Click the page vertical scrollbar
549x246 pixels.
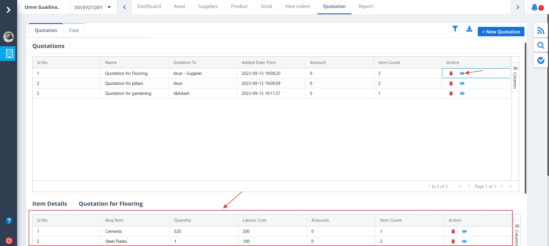tap(525, 117)
